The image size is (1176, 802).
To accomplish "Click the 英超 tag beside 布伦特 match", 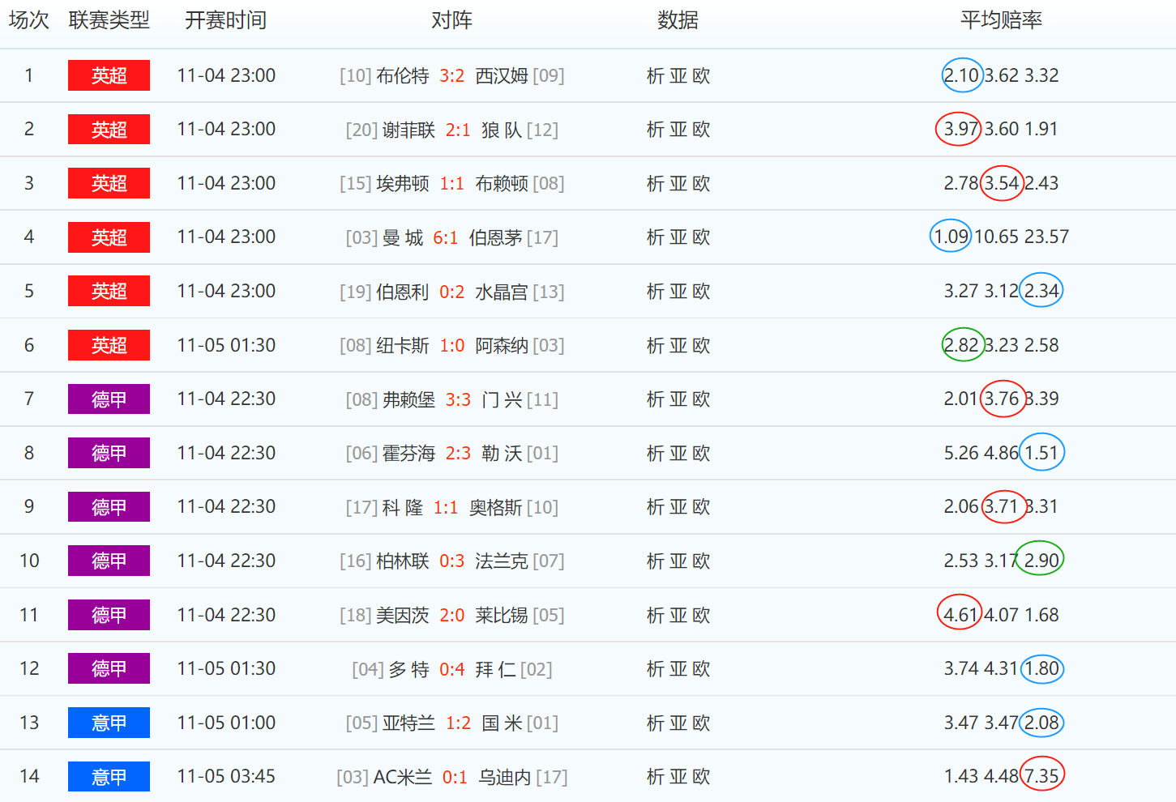I will pos(109,75).
